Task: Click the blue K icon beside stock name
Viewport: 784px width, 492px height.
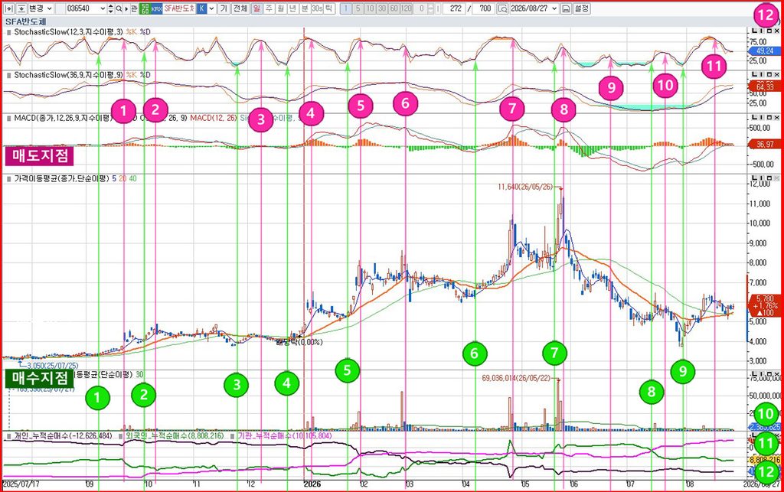Action: click(x=201, y=8)
